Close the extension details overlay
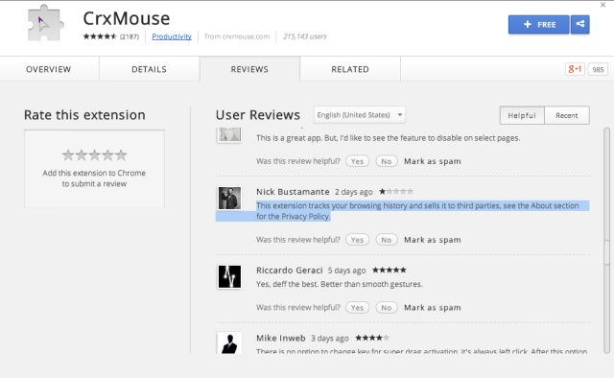This screenshot has height=378, width=614. 603,5
